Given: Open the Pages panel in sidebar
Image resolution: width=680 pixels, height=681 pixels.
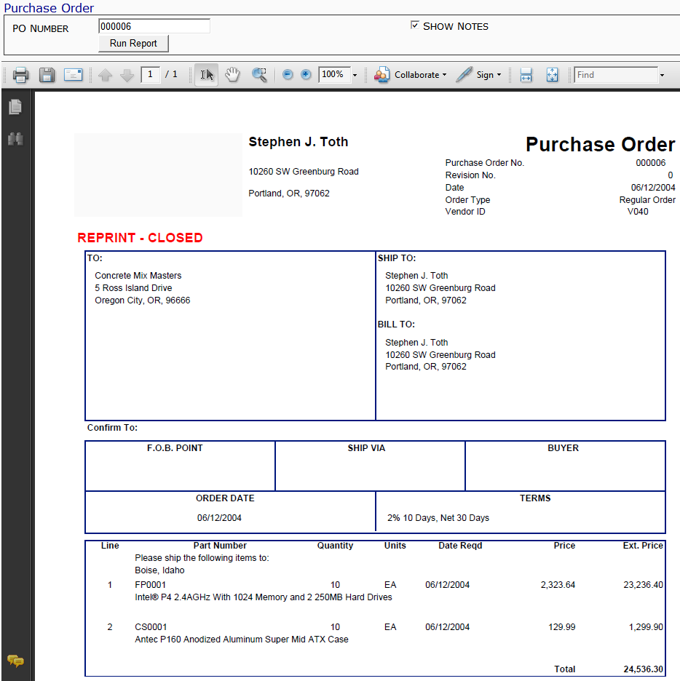Looking at the screenshot, I should [15, 107].
